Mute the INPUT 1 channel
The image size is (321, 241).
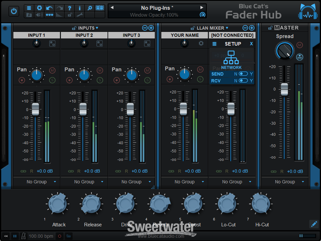tap(52, 70)
